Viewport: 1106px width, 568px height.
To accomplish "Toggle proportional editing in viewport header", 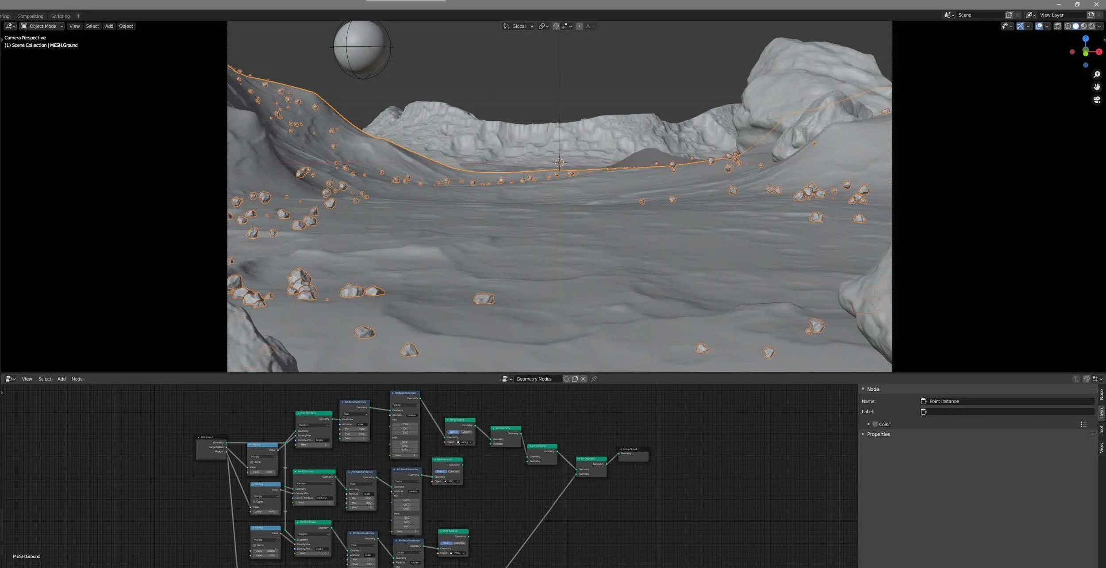I will click(580, 26).
